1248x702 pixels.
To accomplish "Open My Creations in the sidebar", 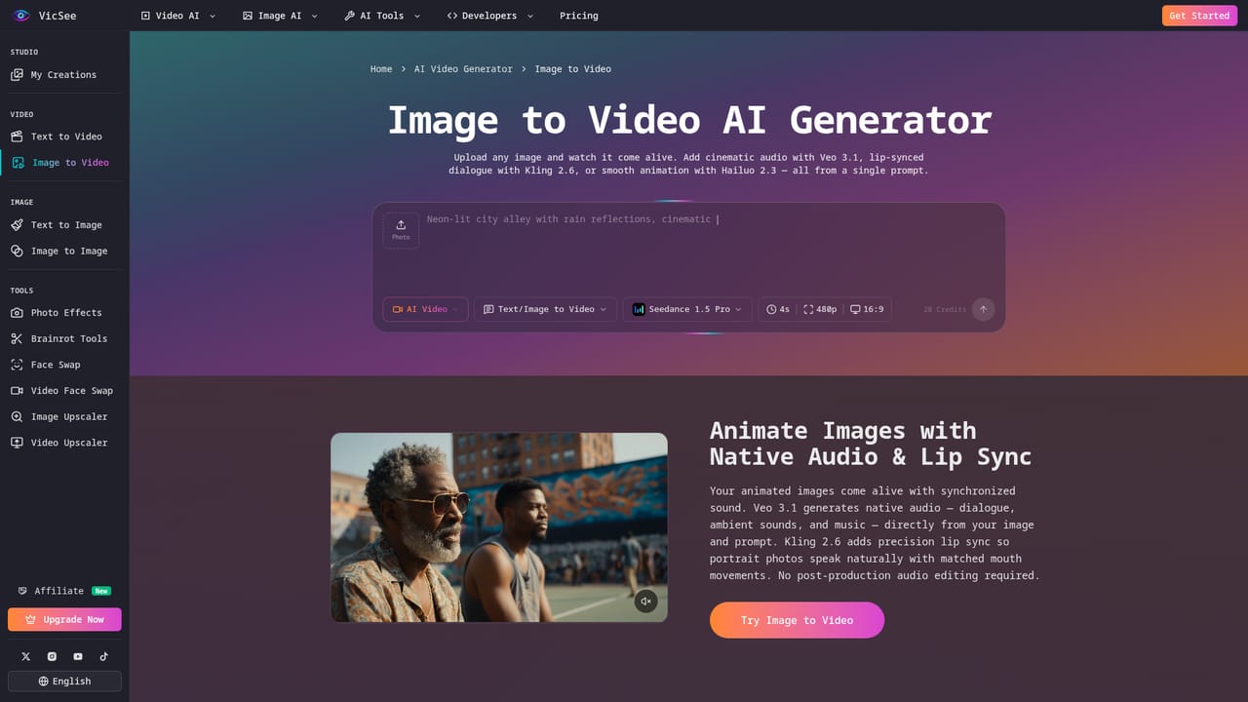I will [x=64, y=75].
